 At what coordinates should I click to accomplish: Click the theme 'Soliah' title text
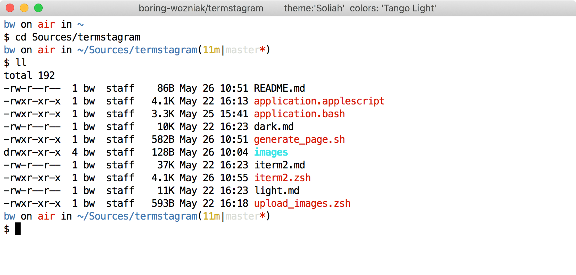pos(314,8)
